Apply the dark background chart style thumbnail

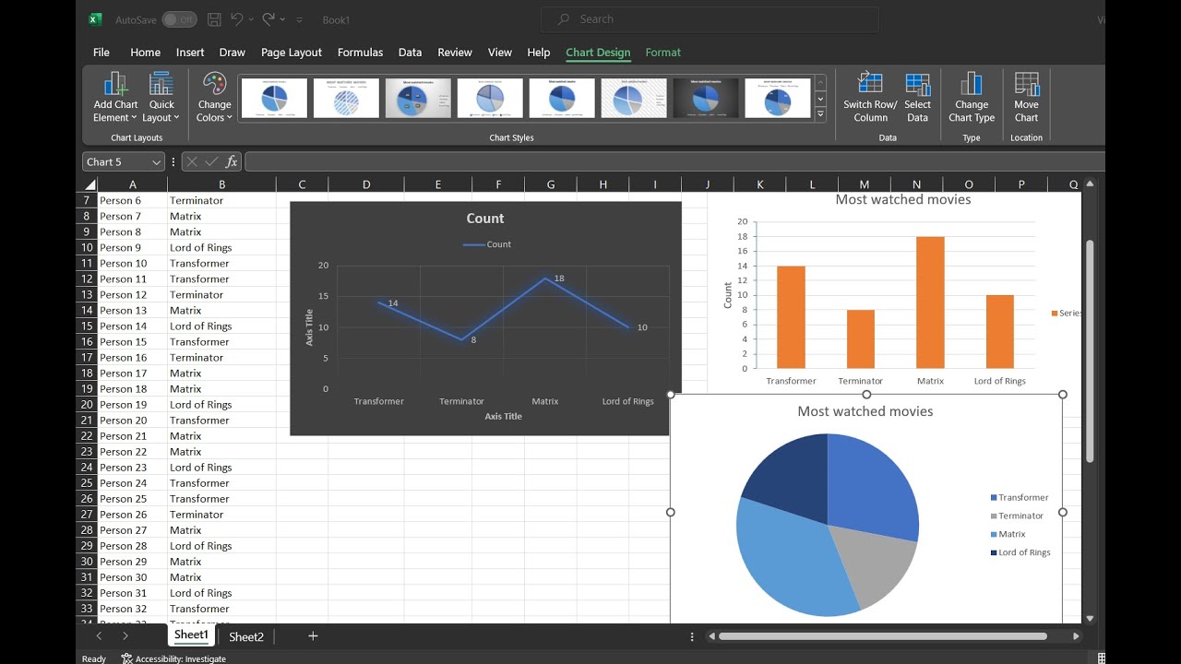706,98
